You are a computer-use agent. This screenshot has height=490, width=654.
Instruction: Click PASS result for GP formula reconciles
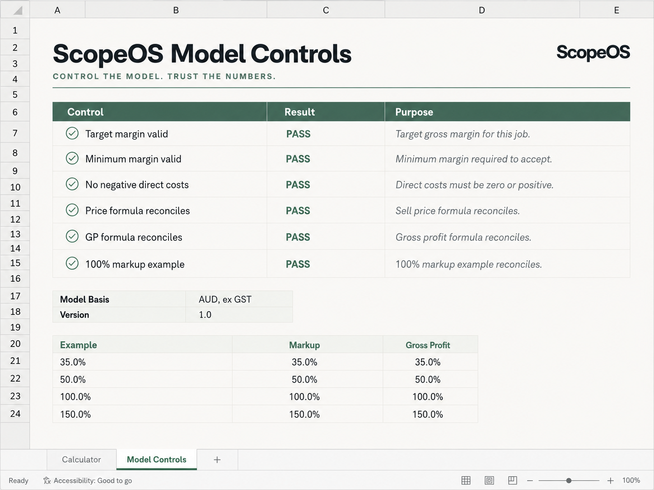click(x=298, y=237)
